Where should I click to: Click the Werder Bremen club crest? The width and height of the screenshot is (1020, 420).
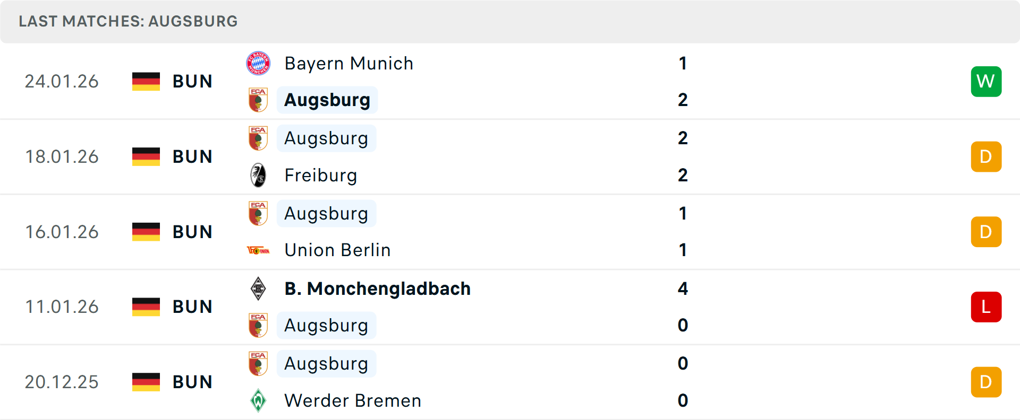[x=258, y=401]
